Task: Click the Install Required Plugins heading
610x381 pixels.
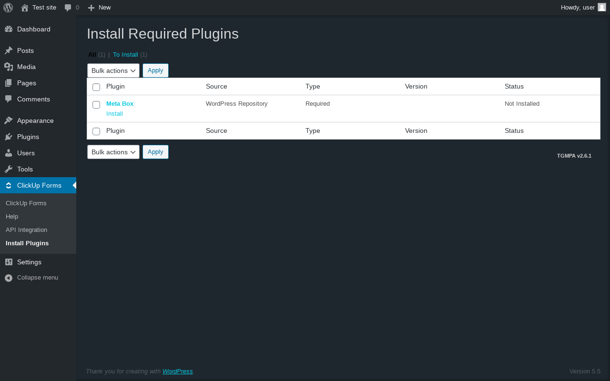Action: tap(163, 34)
